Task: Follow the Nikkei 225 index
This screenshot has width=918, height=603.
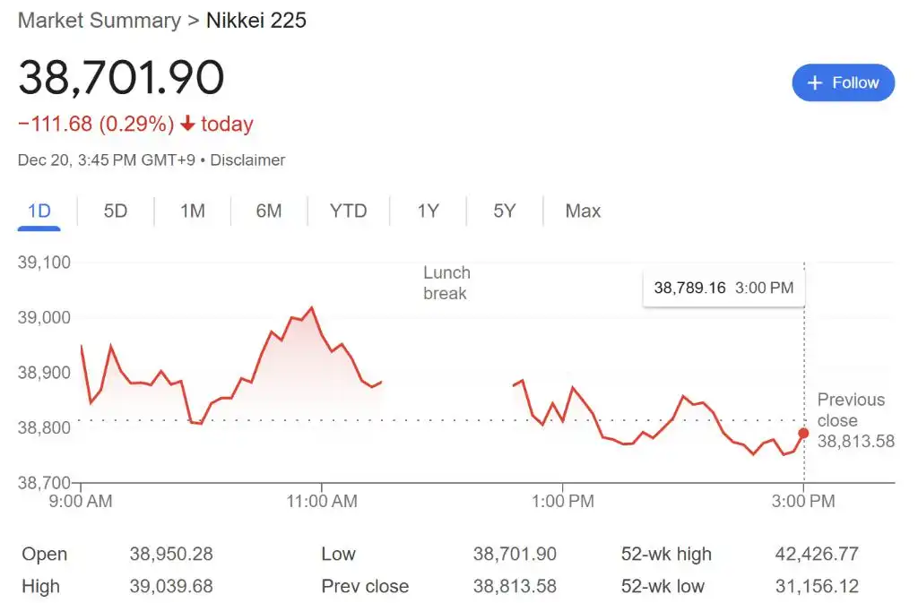Action: (x=843, y=82)
